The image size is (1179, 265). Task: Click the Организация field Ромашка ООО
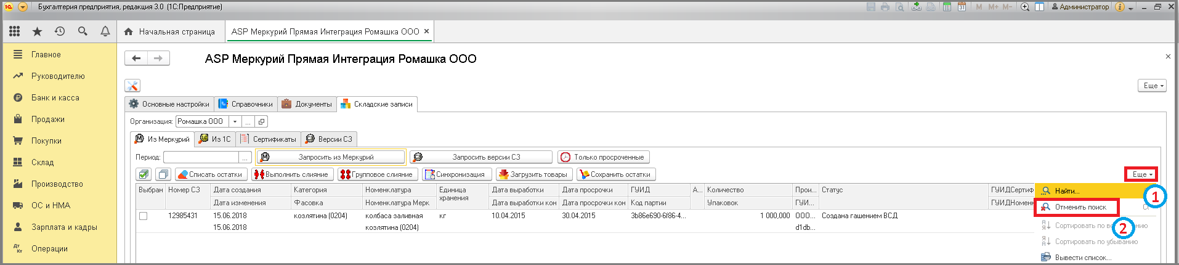[x=202, y=121]
